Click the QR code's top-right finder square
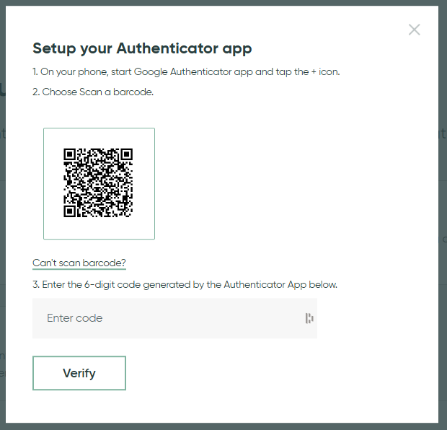The height and width of the screenshot is (430, 447). tap(127, 154)
